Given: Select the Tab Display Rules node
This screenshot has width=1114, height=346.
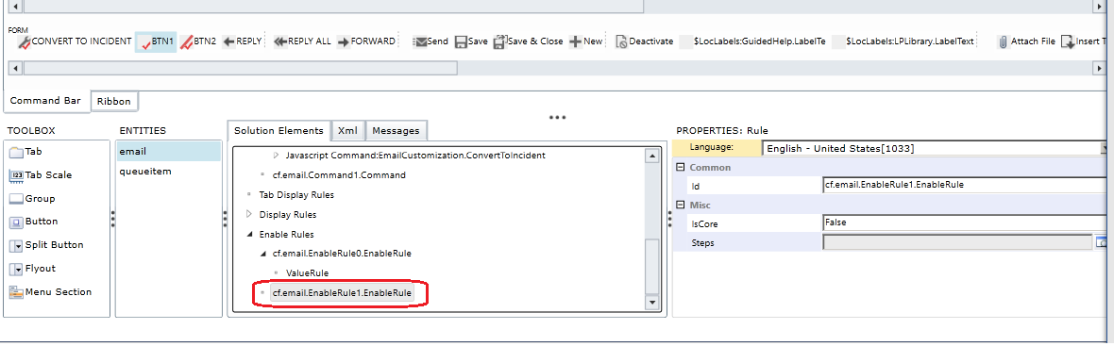Looking at the screenshot, I should coord(296,194).
